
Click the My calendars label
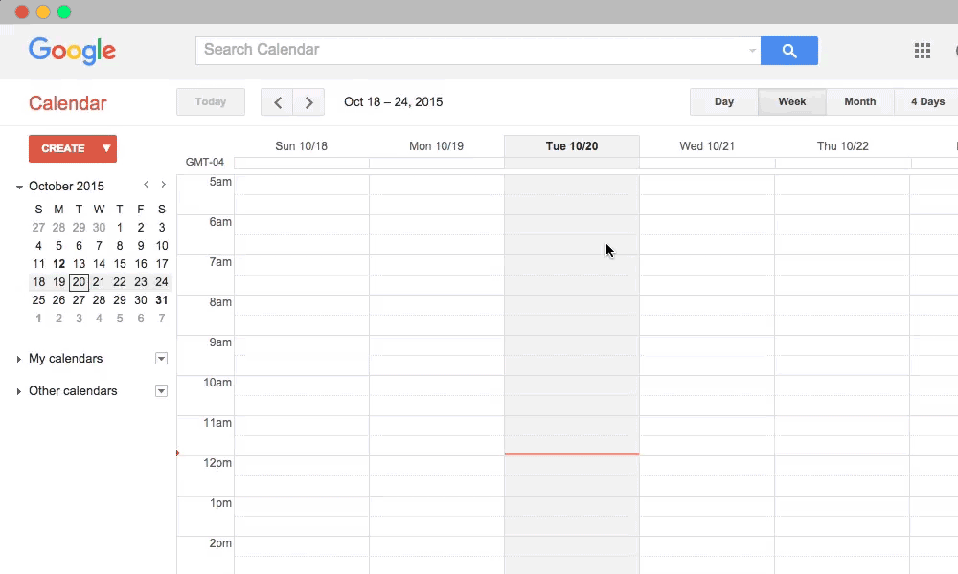tap(65, 359)
